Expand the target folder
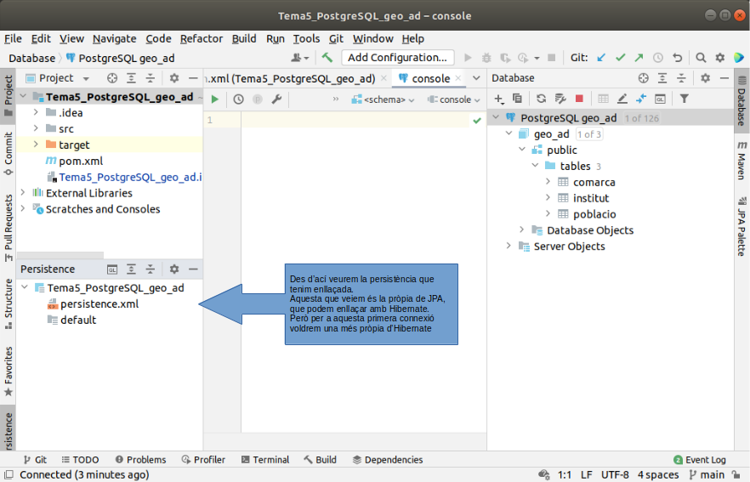 click(x=36, y=145)
